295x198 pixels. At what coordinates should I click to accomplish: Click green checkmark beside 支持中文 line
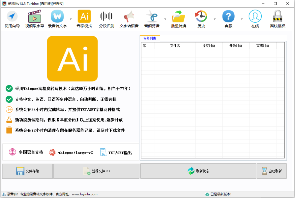pyautogui.click(x=9, y=99)
